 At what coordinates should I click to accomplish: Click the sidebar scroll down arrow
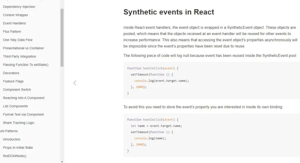pyautogui.click(x=62, y=161)
